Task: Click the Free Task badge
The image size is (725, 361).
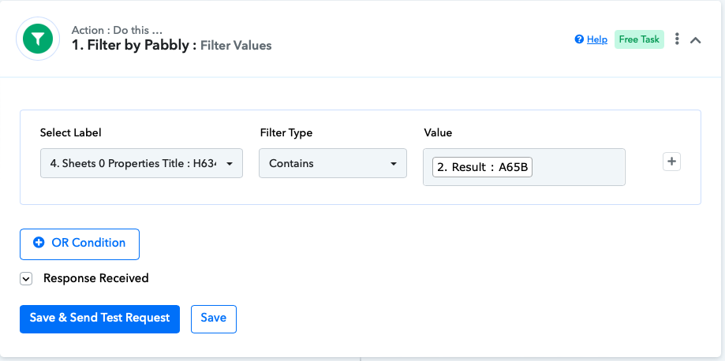Action: tap(639, 39)
